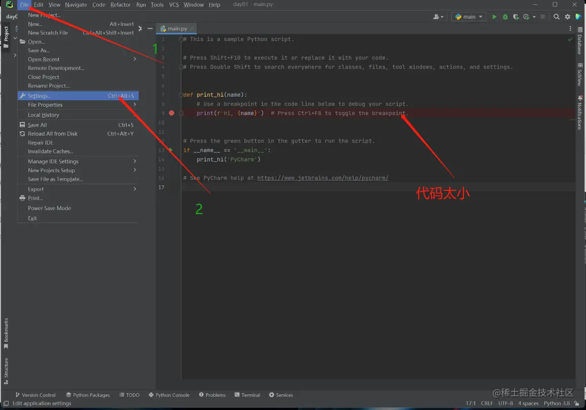The width and height of the screenshot is (586, 410).
Task: Click the Stop process square icon
Action: click(542, 17)
